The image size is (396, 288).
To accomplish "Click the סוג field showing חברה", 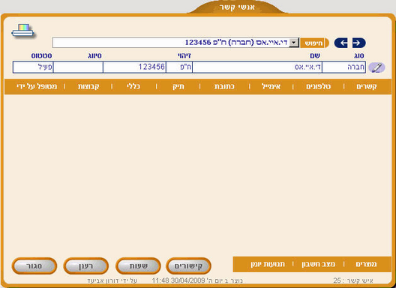I will tap(343, 67).
